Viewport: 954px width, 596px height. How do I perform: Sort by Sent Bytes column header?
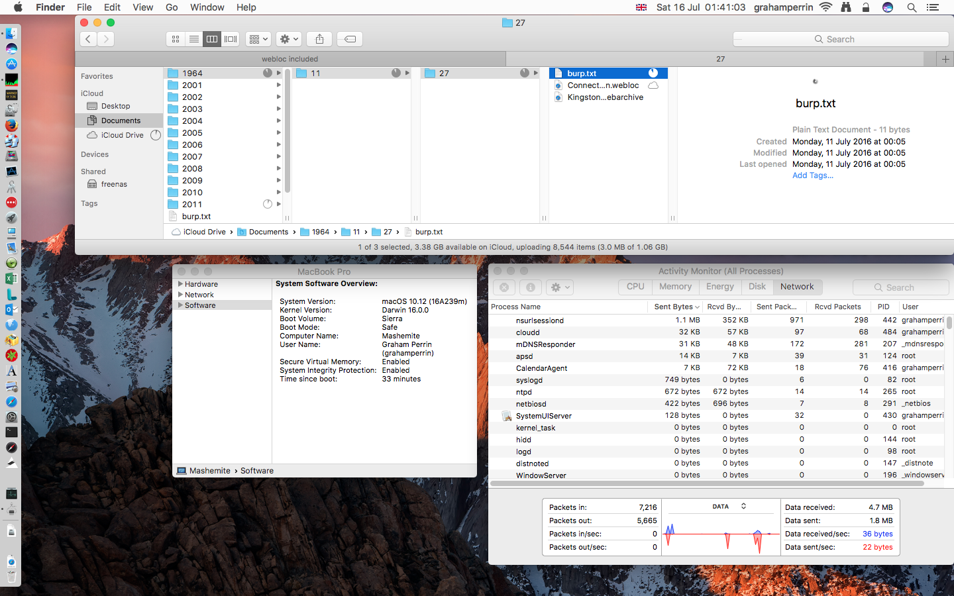click(676, 307)
